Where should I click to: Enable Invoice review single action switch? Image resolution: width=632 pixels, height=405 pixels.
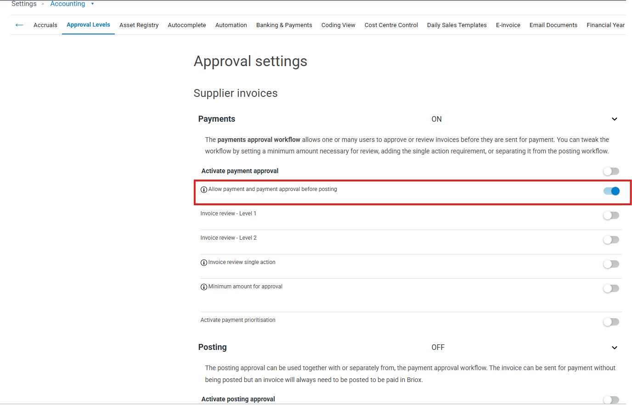[x=611, y=264]
